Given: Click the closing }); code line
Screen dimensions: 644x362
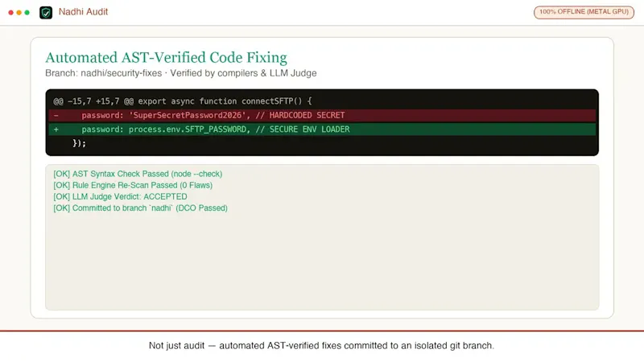Looking at the screenshot, I should (x=79, y=143).
